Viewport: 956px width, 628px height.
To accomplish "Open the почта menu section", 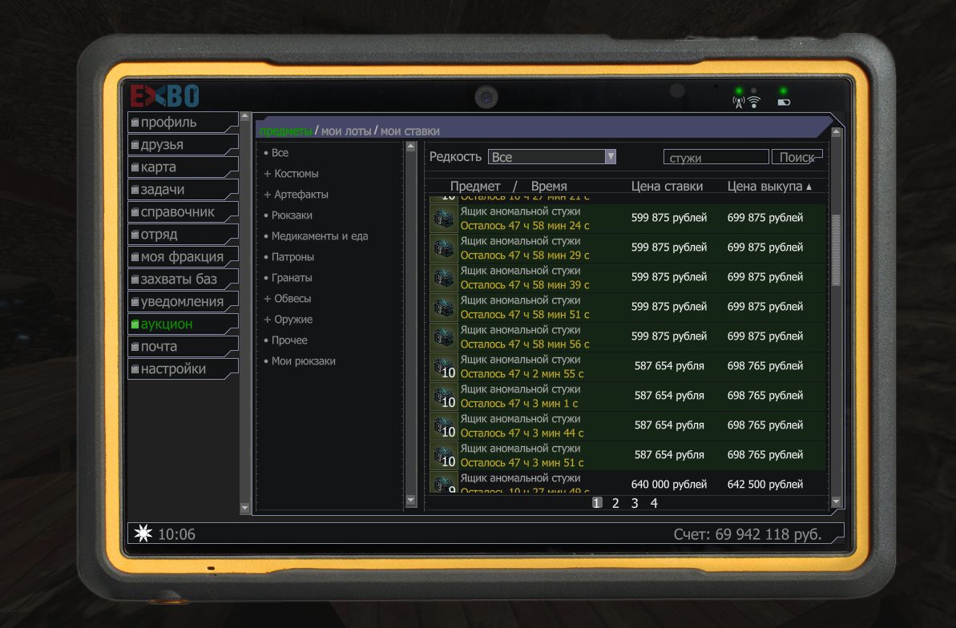I will point(159,347).
